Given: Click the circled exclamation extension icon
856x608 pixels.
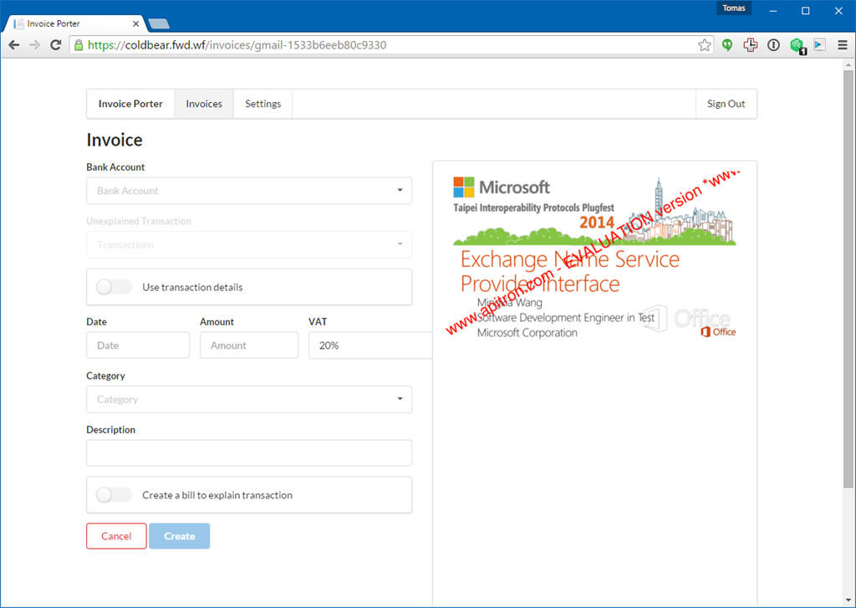Looking at the screenshot, I should pyautogui.click(x=773, y=45).
